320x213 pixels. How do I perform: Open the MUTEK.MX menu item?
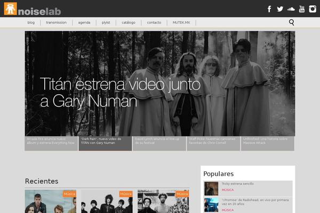(181, 22)
